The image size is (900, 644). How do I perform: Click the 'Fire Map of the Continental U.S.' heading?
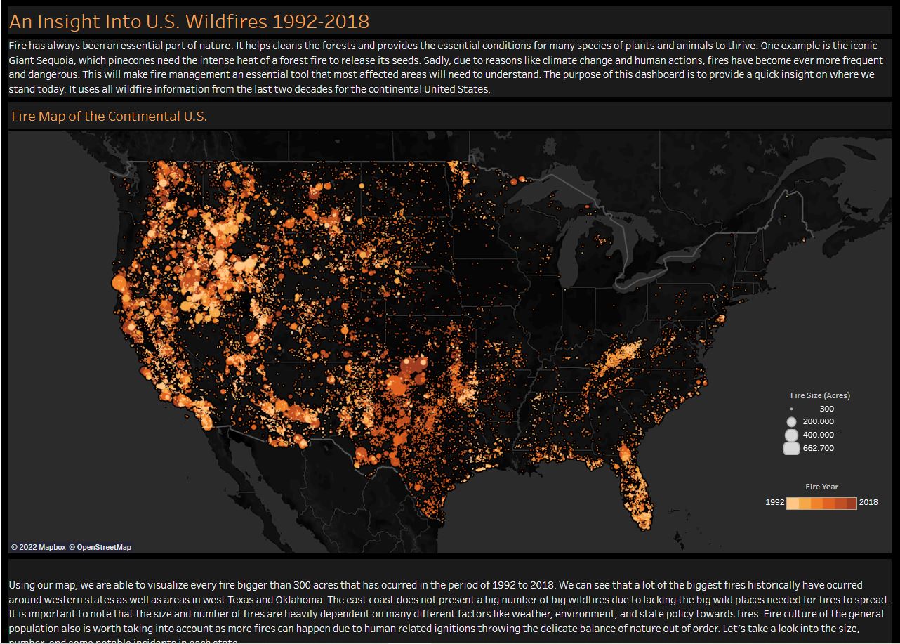pyautogui.click(x=109, y=117)
